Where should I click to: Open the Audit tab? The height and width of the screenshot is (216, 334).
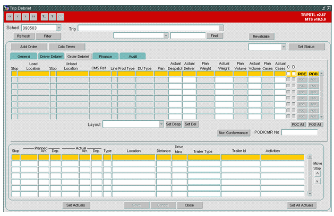pyautogui.click(x=133, y=56)
